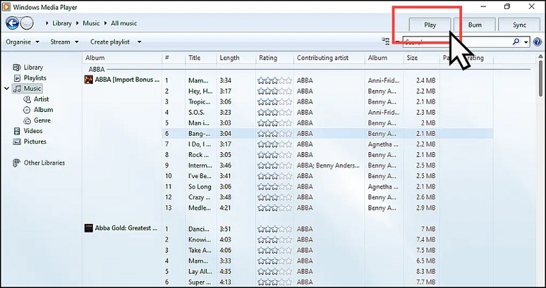Click the ABBA; Benny Anders... artist cell
The image size is (546, 288).
(x=328, y=165)
